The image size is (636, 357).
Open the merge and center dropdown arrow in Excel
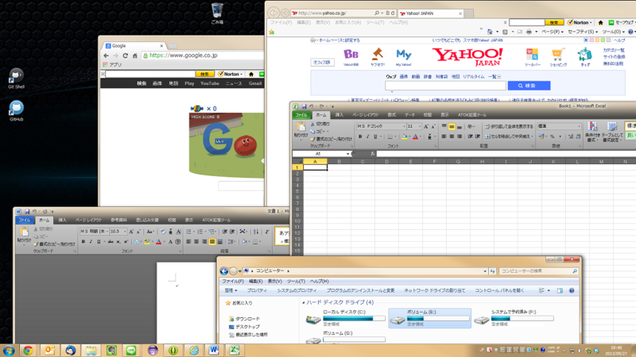(x=532, y=136)
